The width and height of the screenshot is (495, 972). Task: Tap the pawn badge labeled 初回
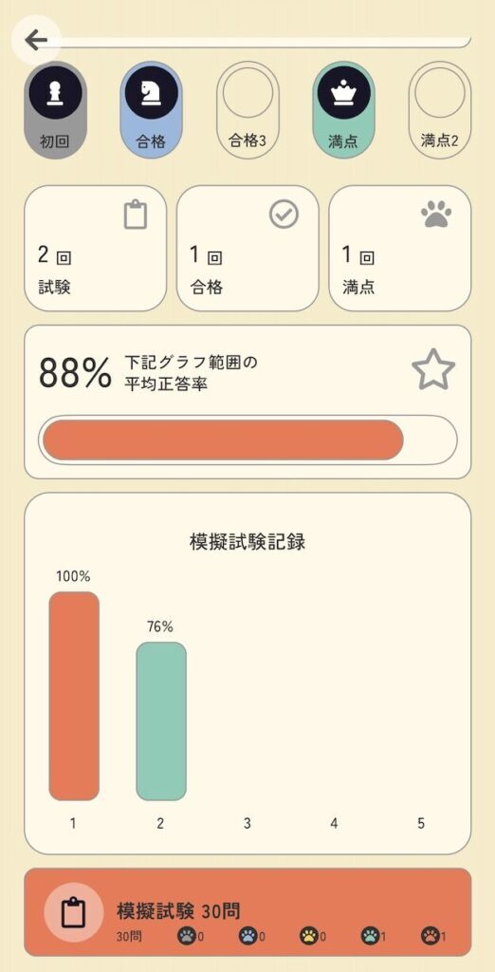56,110
